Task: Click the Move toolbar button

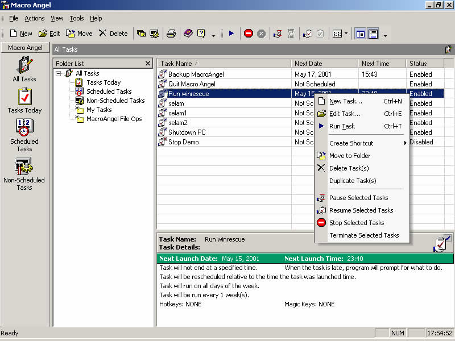Action: click(x=79, y=34)
